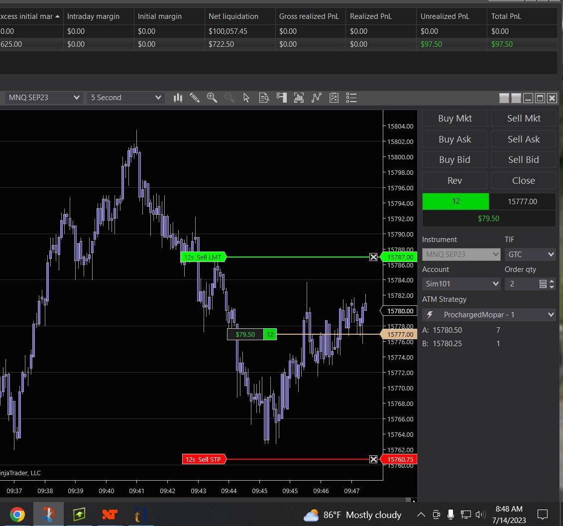Screen dimensions: 563x526
Task: Click the zoom in magnifier icon
Action: (x=212, y=98)
